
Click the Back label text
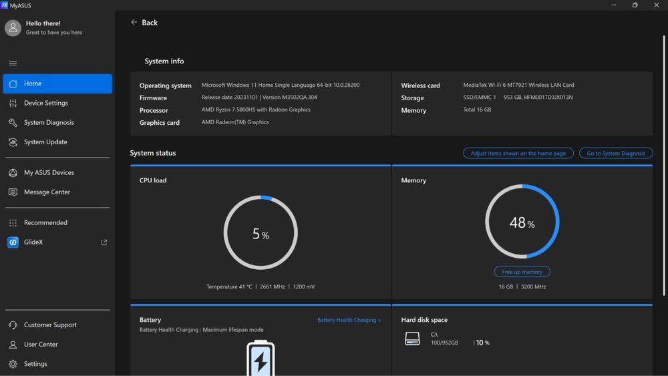[150, 23]
